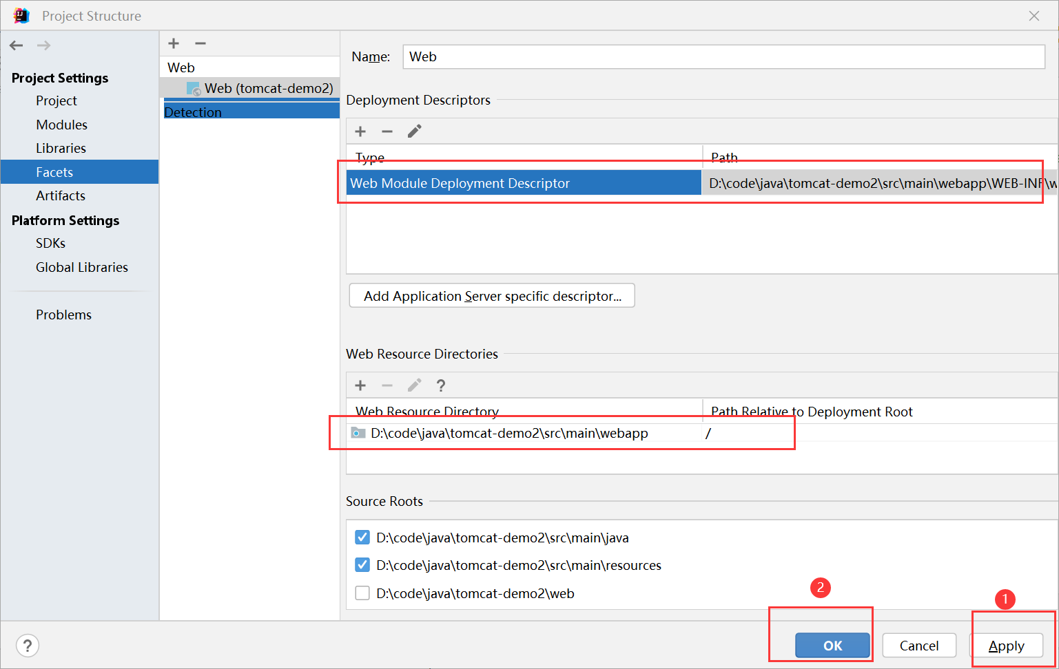
Task: Open web resource directories help question mark
Action: coord(441,385)
